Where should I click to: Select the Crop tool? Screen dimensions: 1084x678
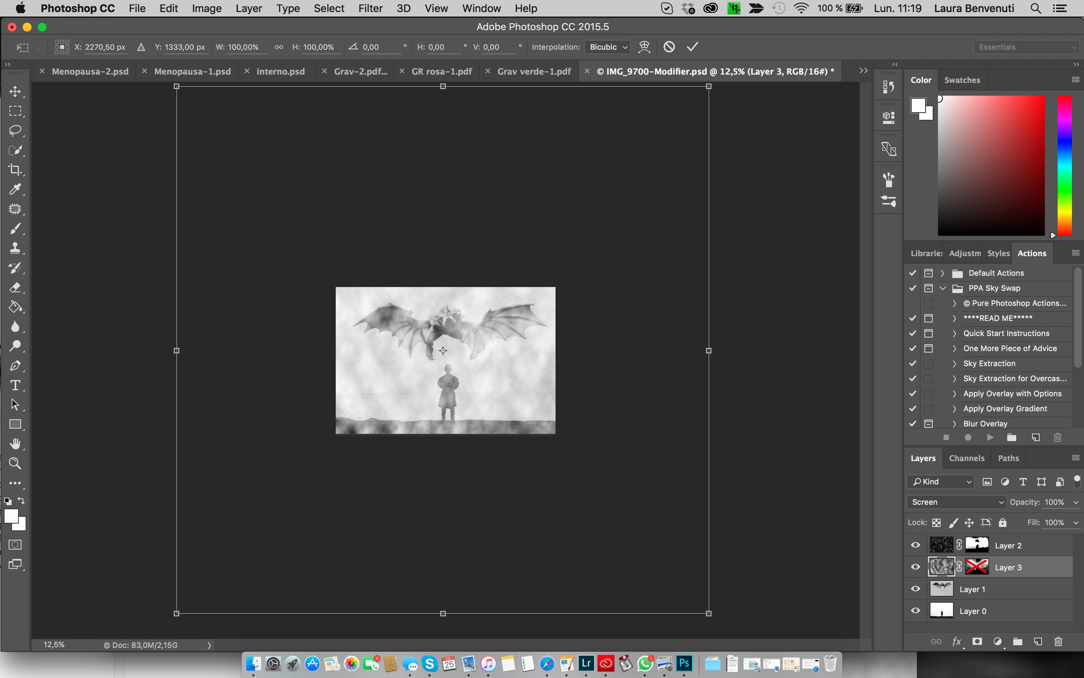click(x=15, y=169)
